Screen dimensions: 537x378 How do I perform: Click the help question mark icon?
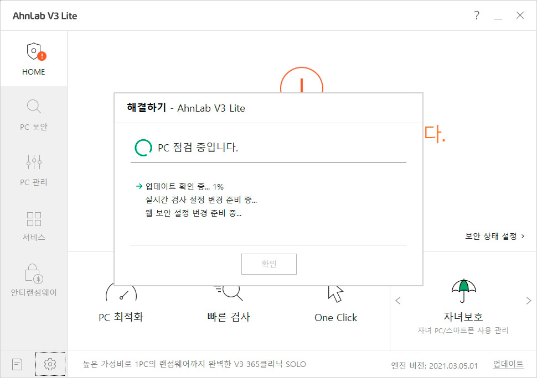pos(477,15)
